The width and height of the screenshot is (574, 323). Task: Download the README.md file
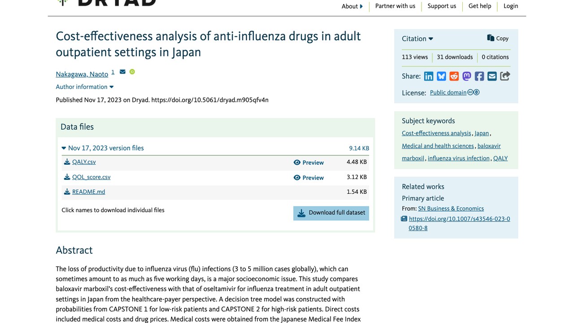85,192
